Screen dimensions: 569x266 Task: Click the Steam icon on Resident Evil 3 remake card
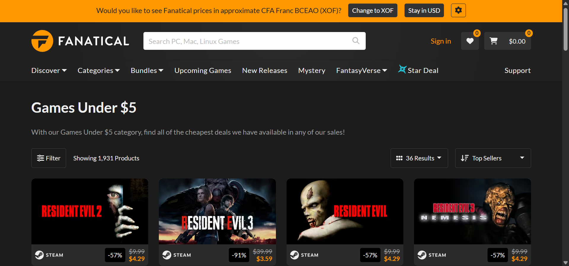point(167,255)
